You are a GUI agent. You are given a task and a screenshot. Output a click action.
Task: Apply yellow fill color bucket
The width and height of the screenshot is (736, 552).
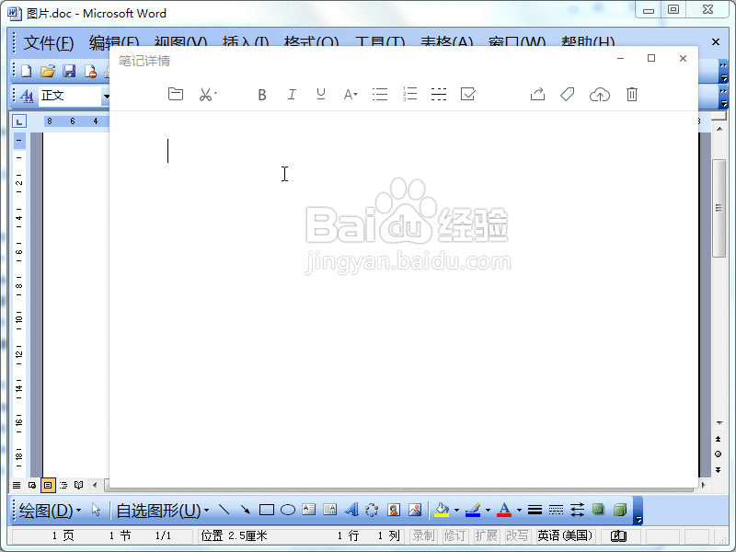pyautogui.click(x=442, y=510)
